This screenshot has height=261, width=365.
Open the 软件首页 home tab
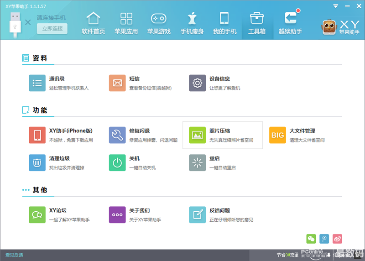point(93,23)
